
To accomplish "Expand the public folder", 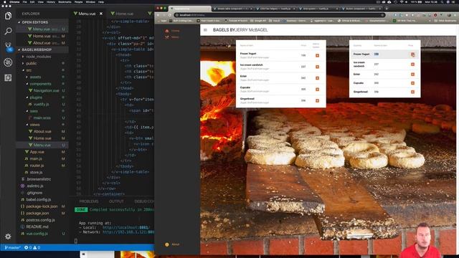I will (x=32, y=64).
